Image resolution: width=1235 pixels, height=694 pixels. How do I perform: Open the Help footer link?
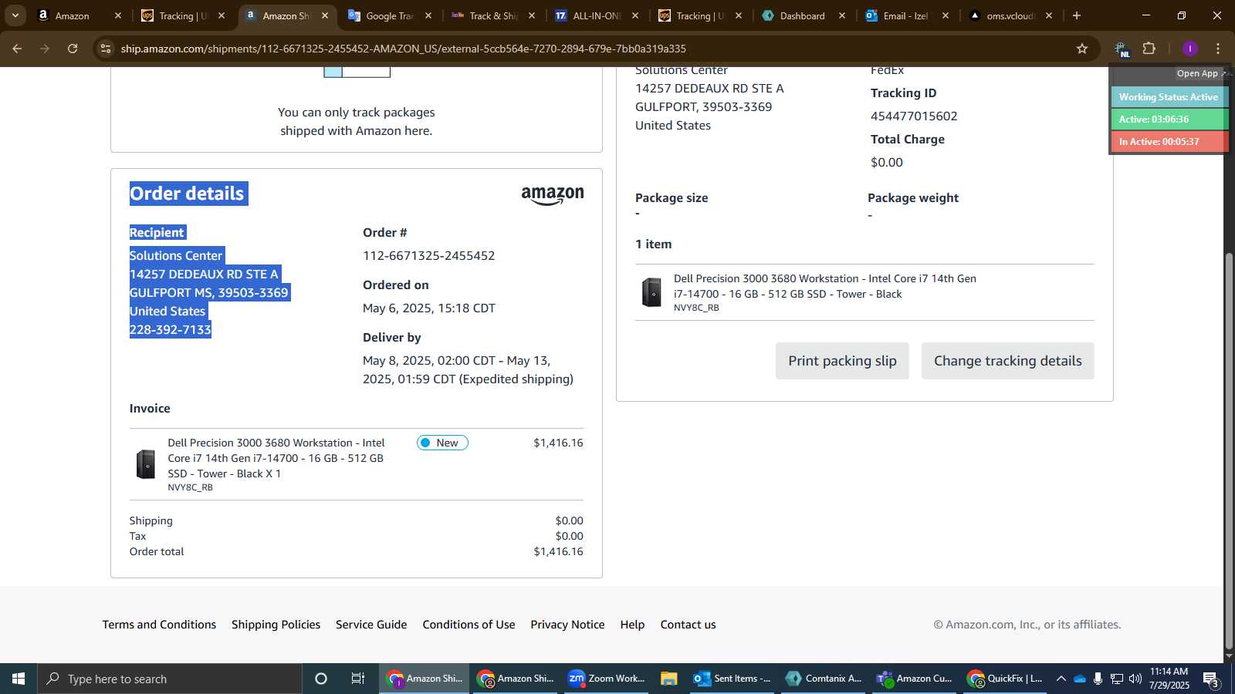click(632, 625)
